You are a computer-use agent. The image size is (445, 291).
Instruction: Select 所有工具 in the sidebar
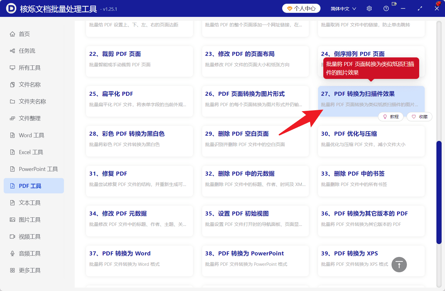34,68
